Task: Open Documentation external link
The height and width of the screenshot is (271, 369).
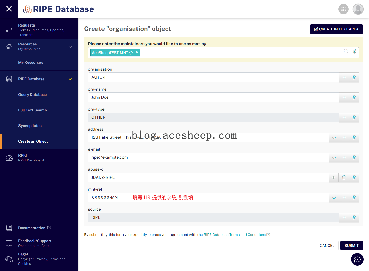Action: (35, 228)
